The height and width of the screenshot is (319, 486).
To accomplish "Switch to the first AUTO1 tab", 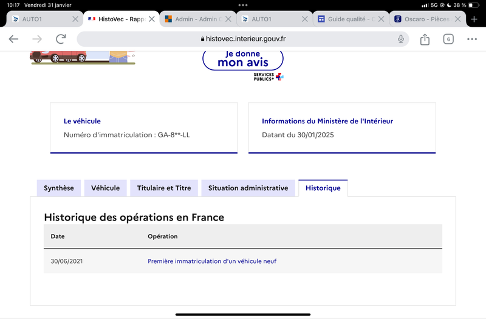I will click(40, 19).
